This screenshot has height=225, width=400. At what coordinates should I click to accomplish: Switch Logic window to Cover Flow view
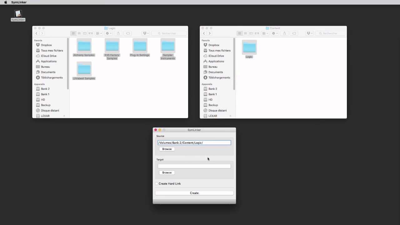[x=91, y=33]
